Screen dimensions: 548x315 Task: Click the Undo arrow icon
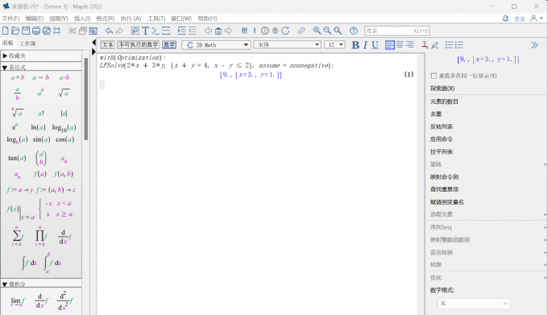click(x=109, y=31)
